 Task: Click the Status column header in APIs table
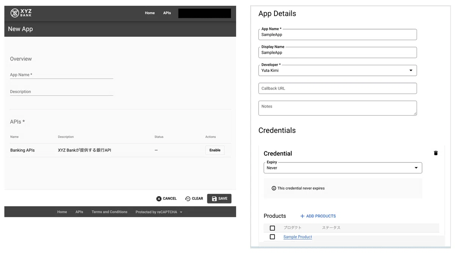[x=159, y=137]
